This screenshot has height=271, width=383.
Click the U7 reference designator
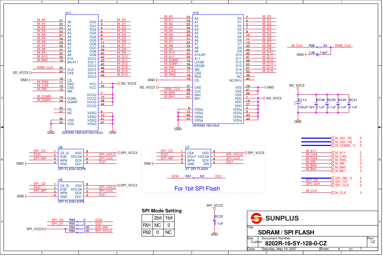[187, 147]
